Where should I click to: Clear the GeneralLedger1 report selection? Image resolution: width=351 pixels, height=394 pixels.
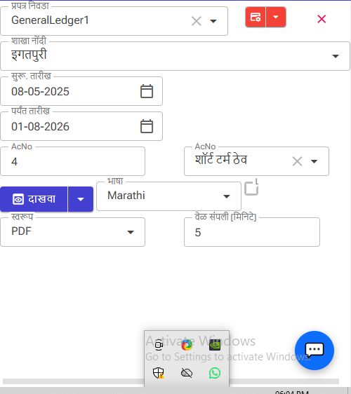click(197, 21)
